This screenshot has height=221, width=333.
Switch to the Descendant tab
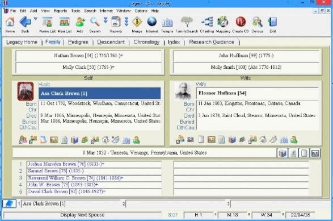pyautogui.click(x=111, y=42)
